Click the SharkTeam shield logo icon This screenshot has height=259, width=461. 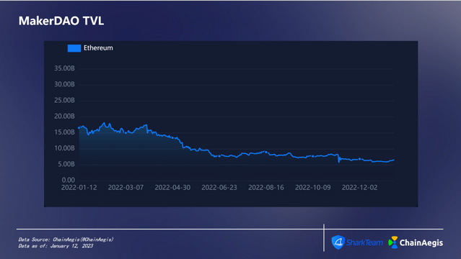click(338, 242)
